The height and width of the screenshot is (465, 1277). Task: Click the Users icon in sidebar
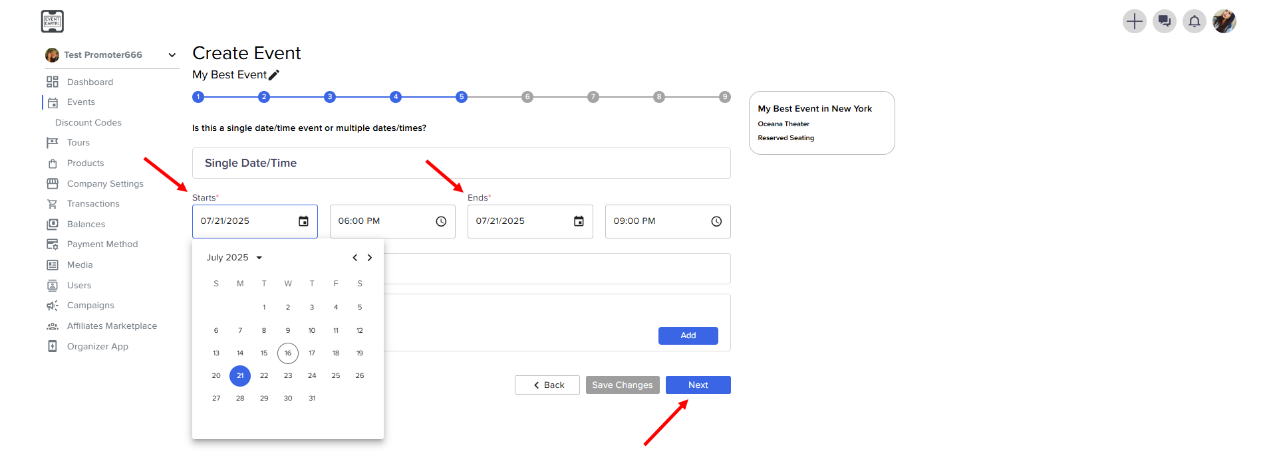click(x=53, y=286)
